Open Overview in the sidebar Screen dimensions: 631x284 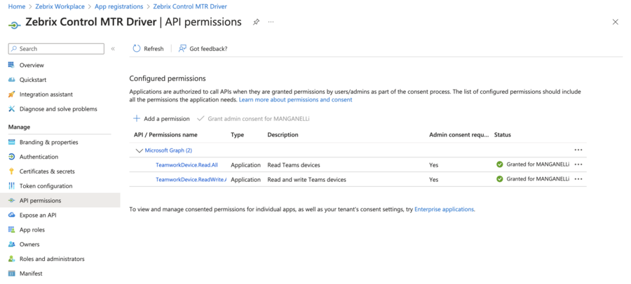(32, 65)
